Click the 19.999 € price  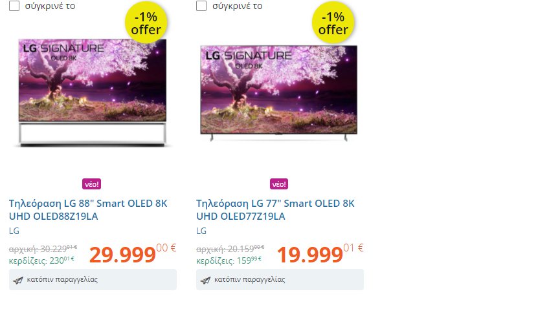pyautogui.click(x=320, y=254)
